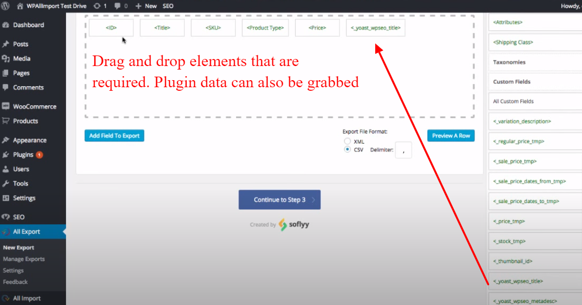The height and width of the screenshot is (305, 582).
Task: Select the XML export format radio button
Action: (x=347, y=141)
